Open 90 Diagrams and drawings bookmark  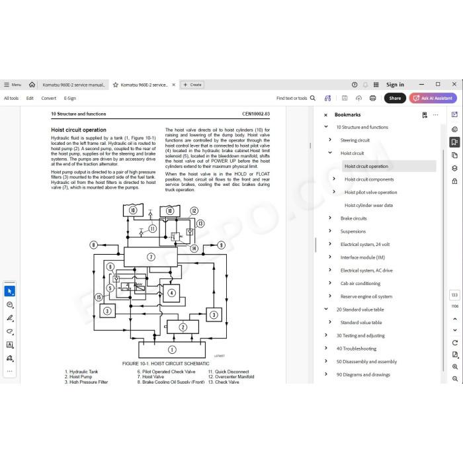(363, 374)
